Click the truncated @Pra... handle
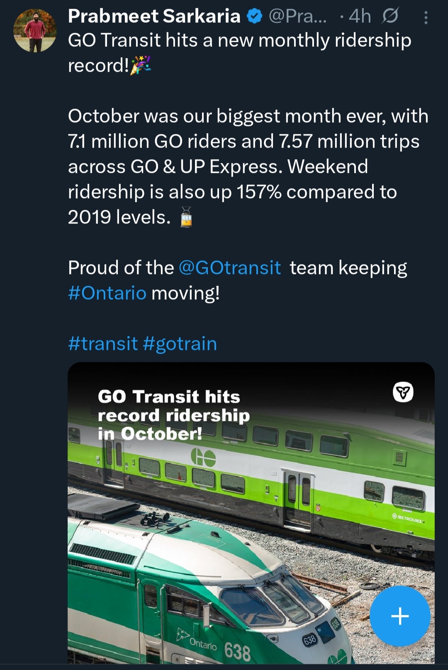This screenshot has height=670, width=448. point(297,17)
